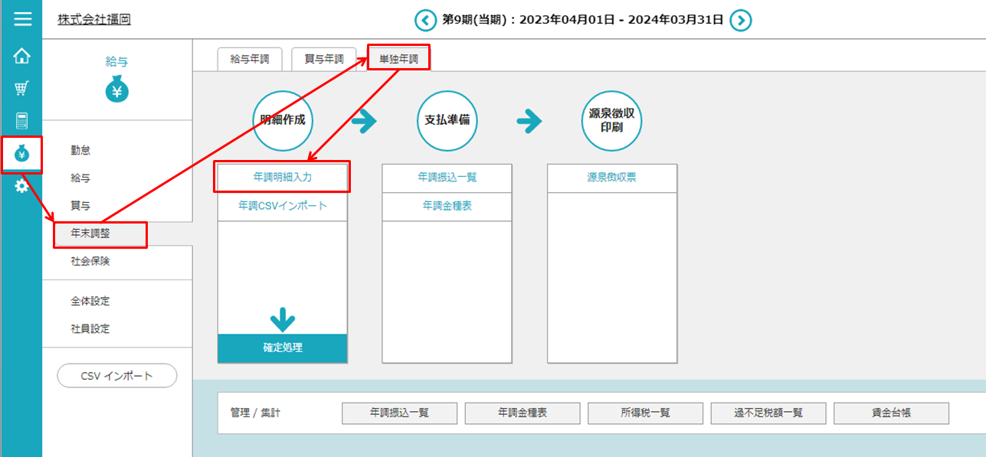Screen dimensions: 986x457
Task: Open the 年調明細入力 link
Action: click(282, 177)
